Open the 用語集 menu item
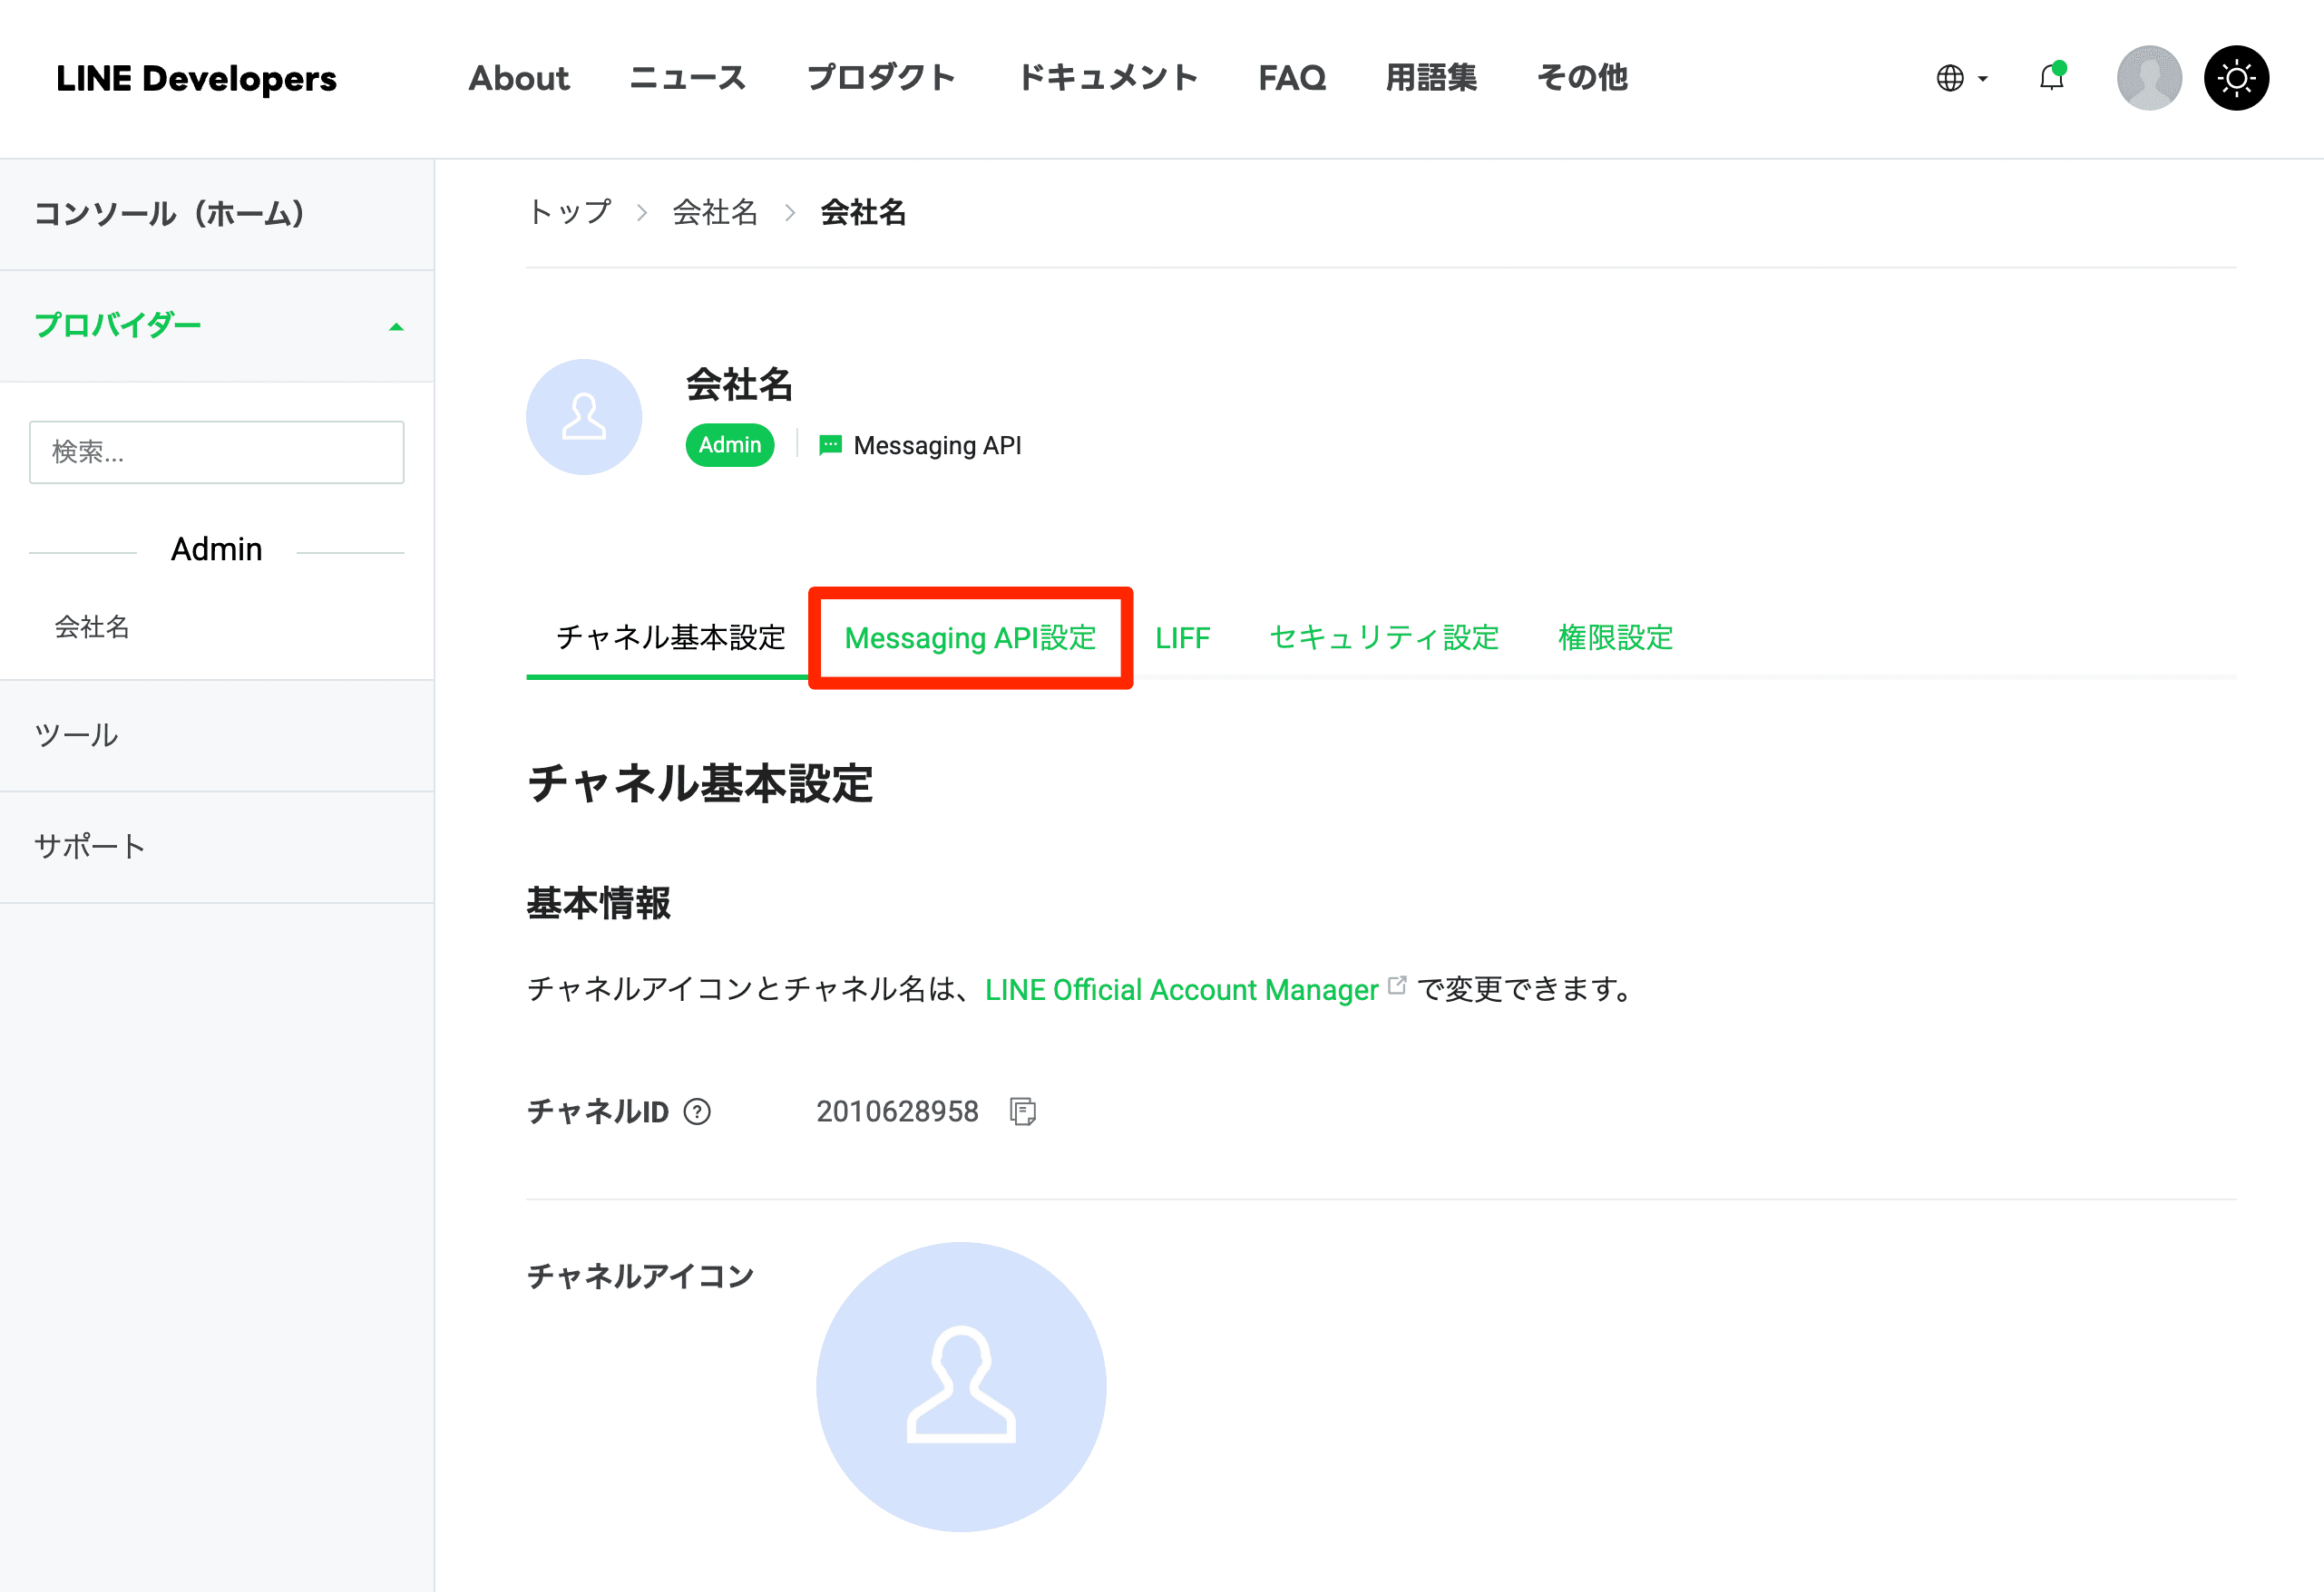The image size is (2324, 1592). 1431,78
